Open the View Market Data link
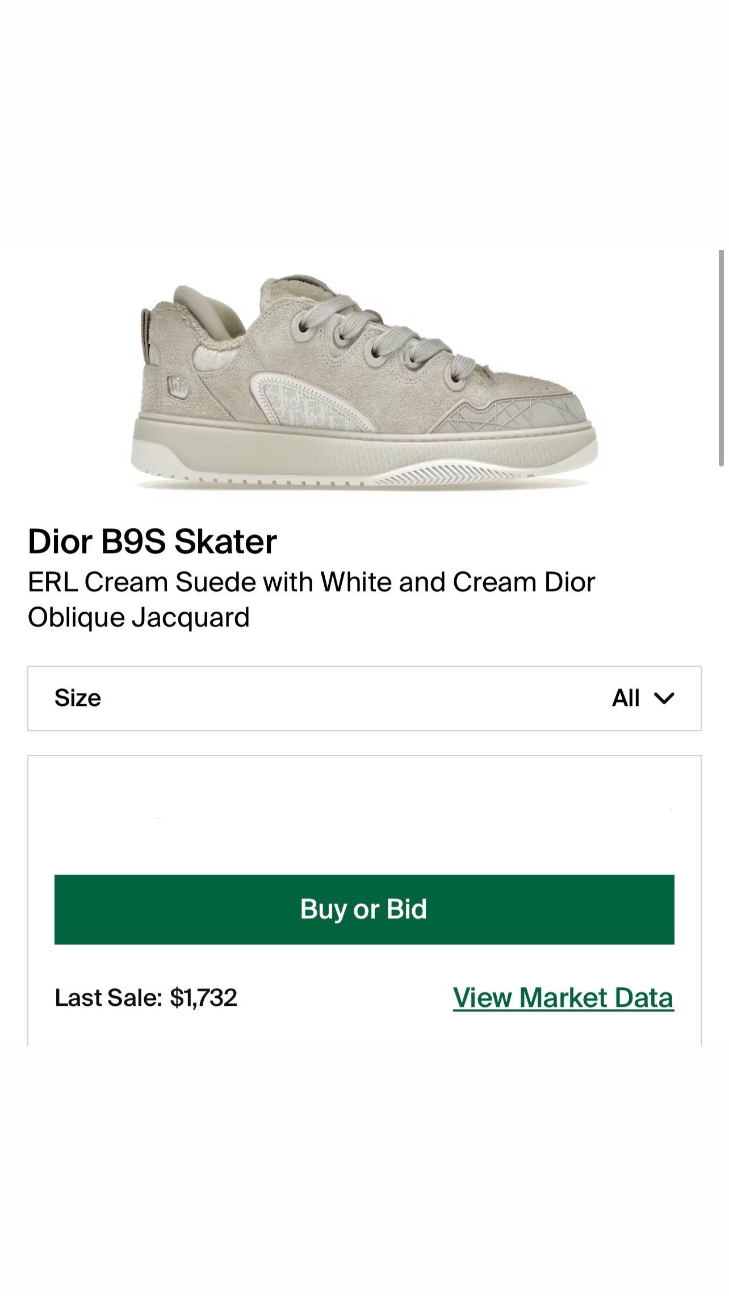 563,998
